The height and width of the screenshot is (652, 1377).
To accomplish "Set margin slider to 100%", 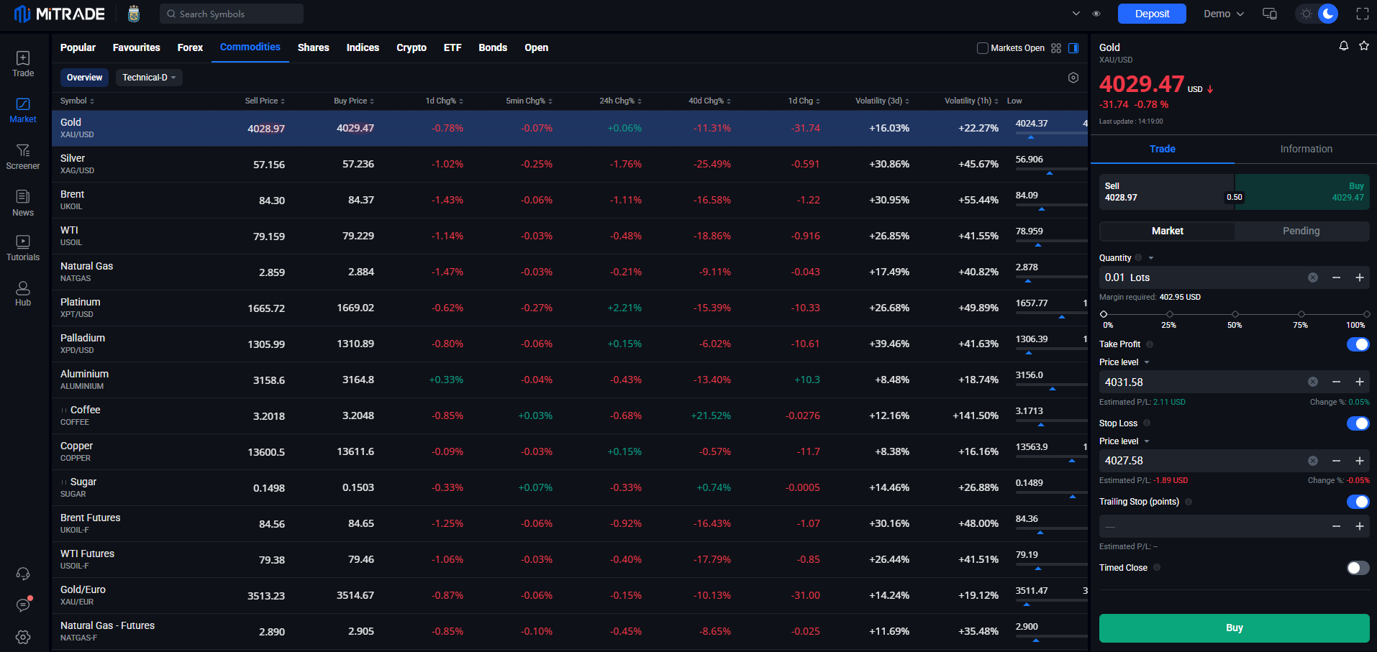I will [1366, 314].
